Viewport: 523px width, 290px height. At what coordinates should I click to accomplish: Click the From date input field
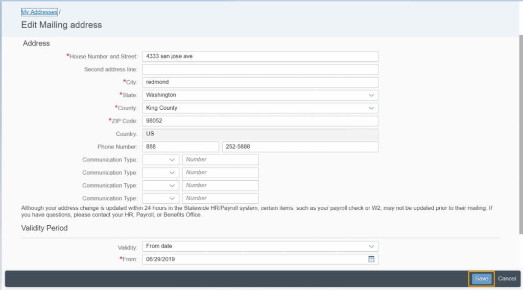[x=254, y=259]
